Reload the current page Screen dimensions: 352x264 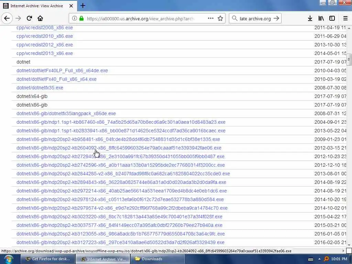click(x=29, y=18)
